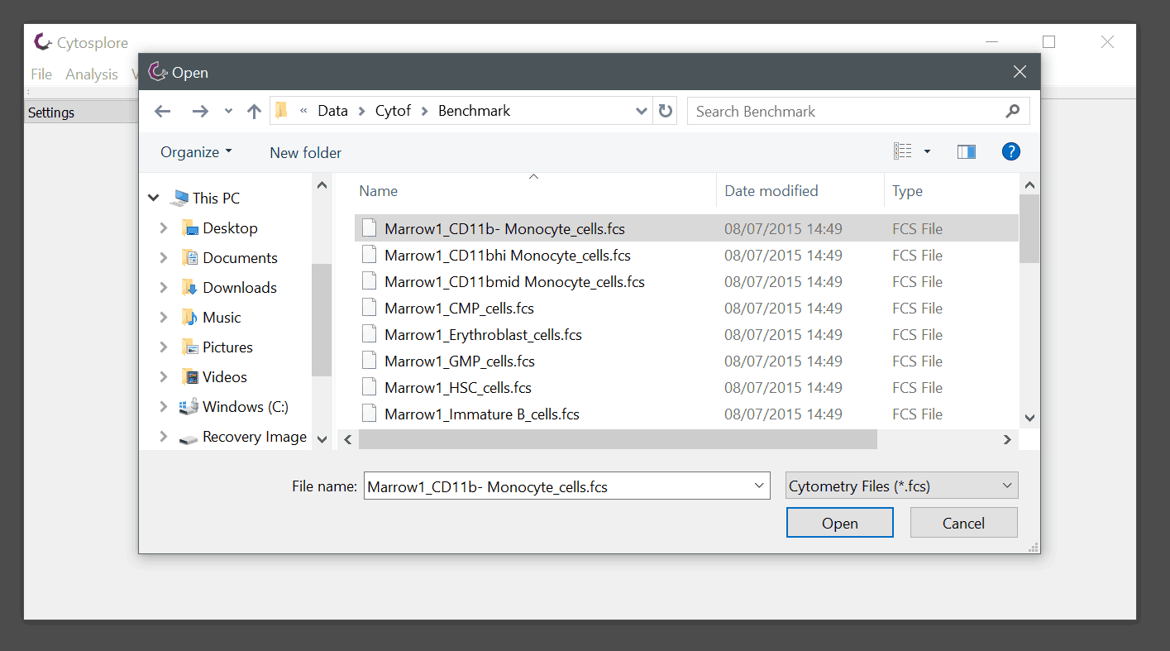The width and height of the screenshot is (1170, 651).
Task: Select Marrow1_CD11bmid Monocyte_cells.fcs
Action: (514, 282)
